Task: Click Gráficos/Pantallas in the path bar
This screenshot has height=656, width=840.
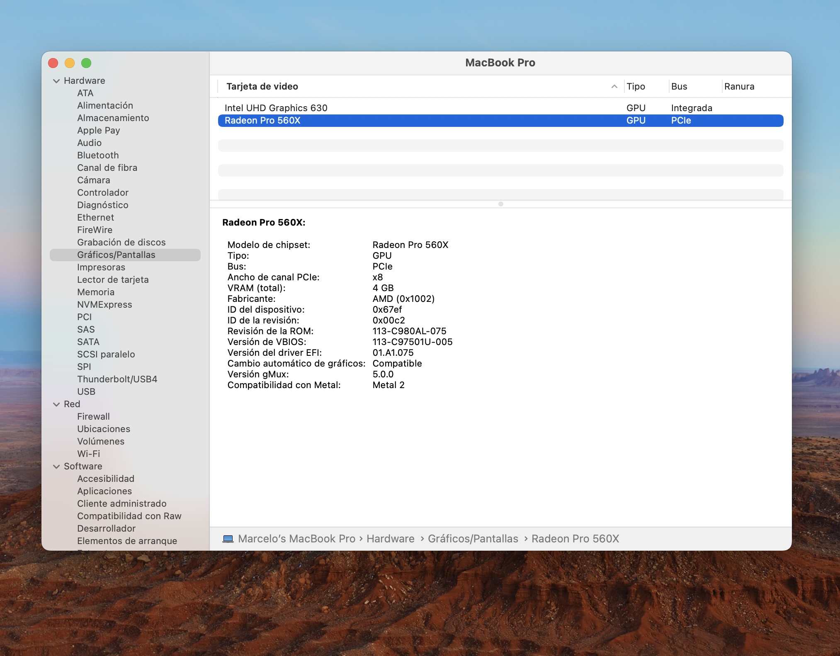Action: tap(473, 539)
